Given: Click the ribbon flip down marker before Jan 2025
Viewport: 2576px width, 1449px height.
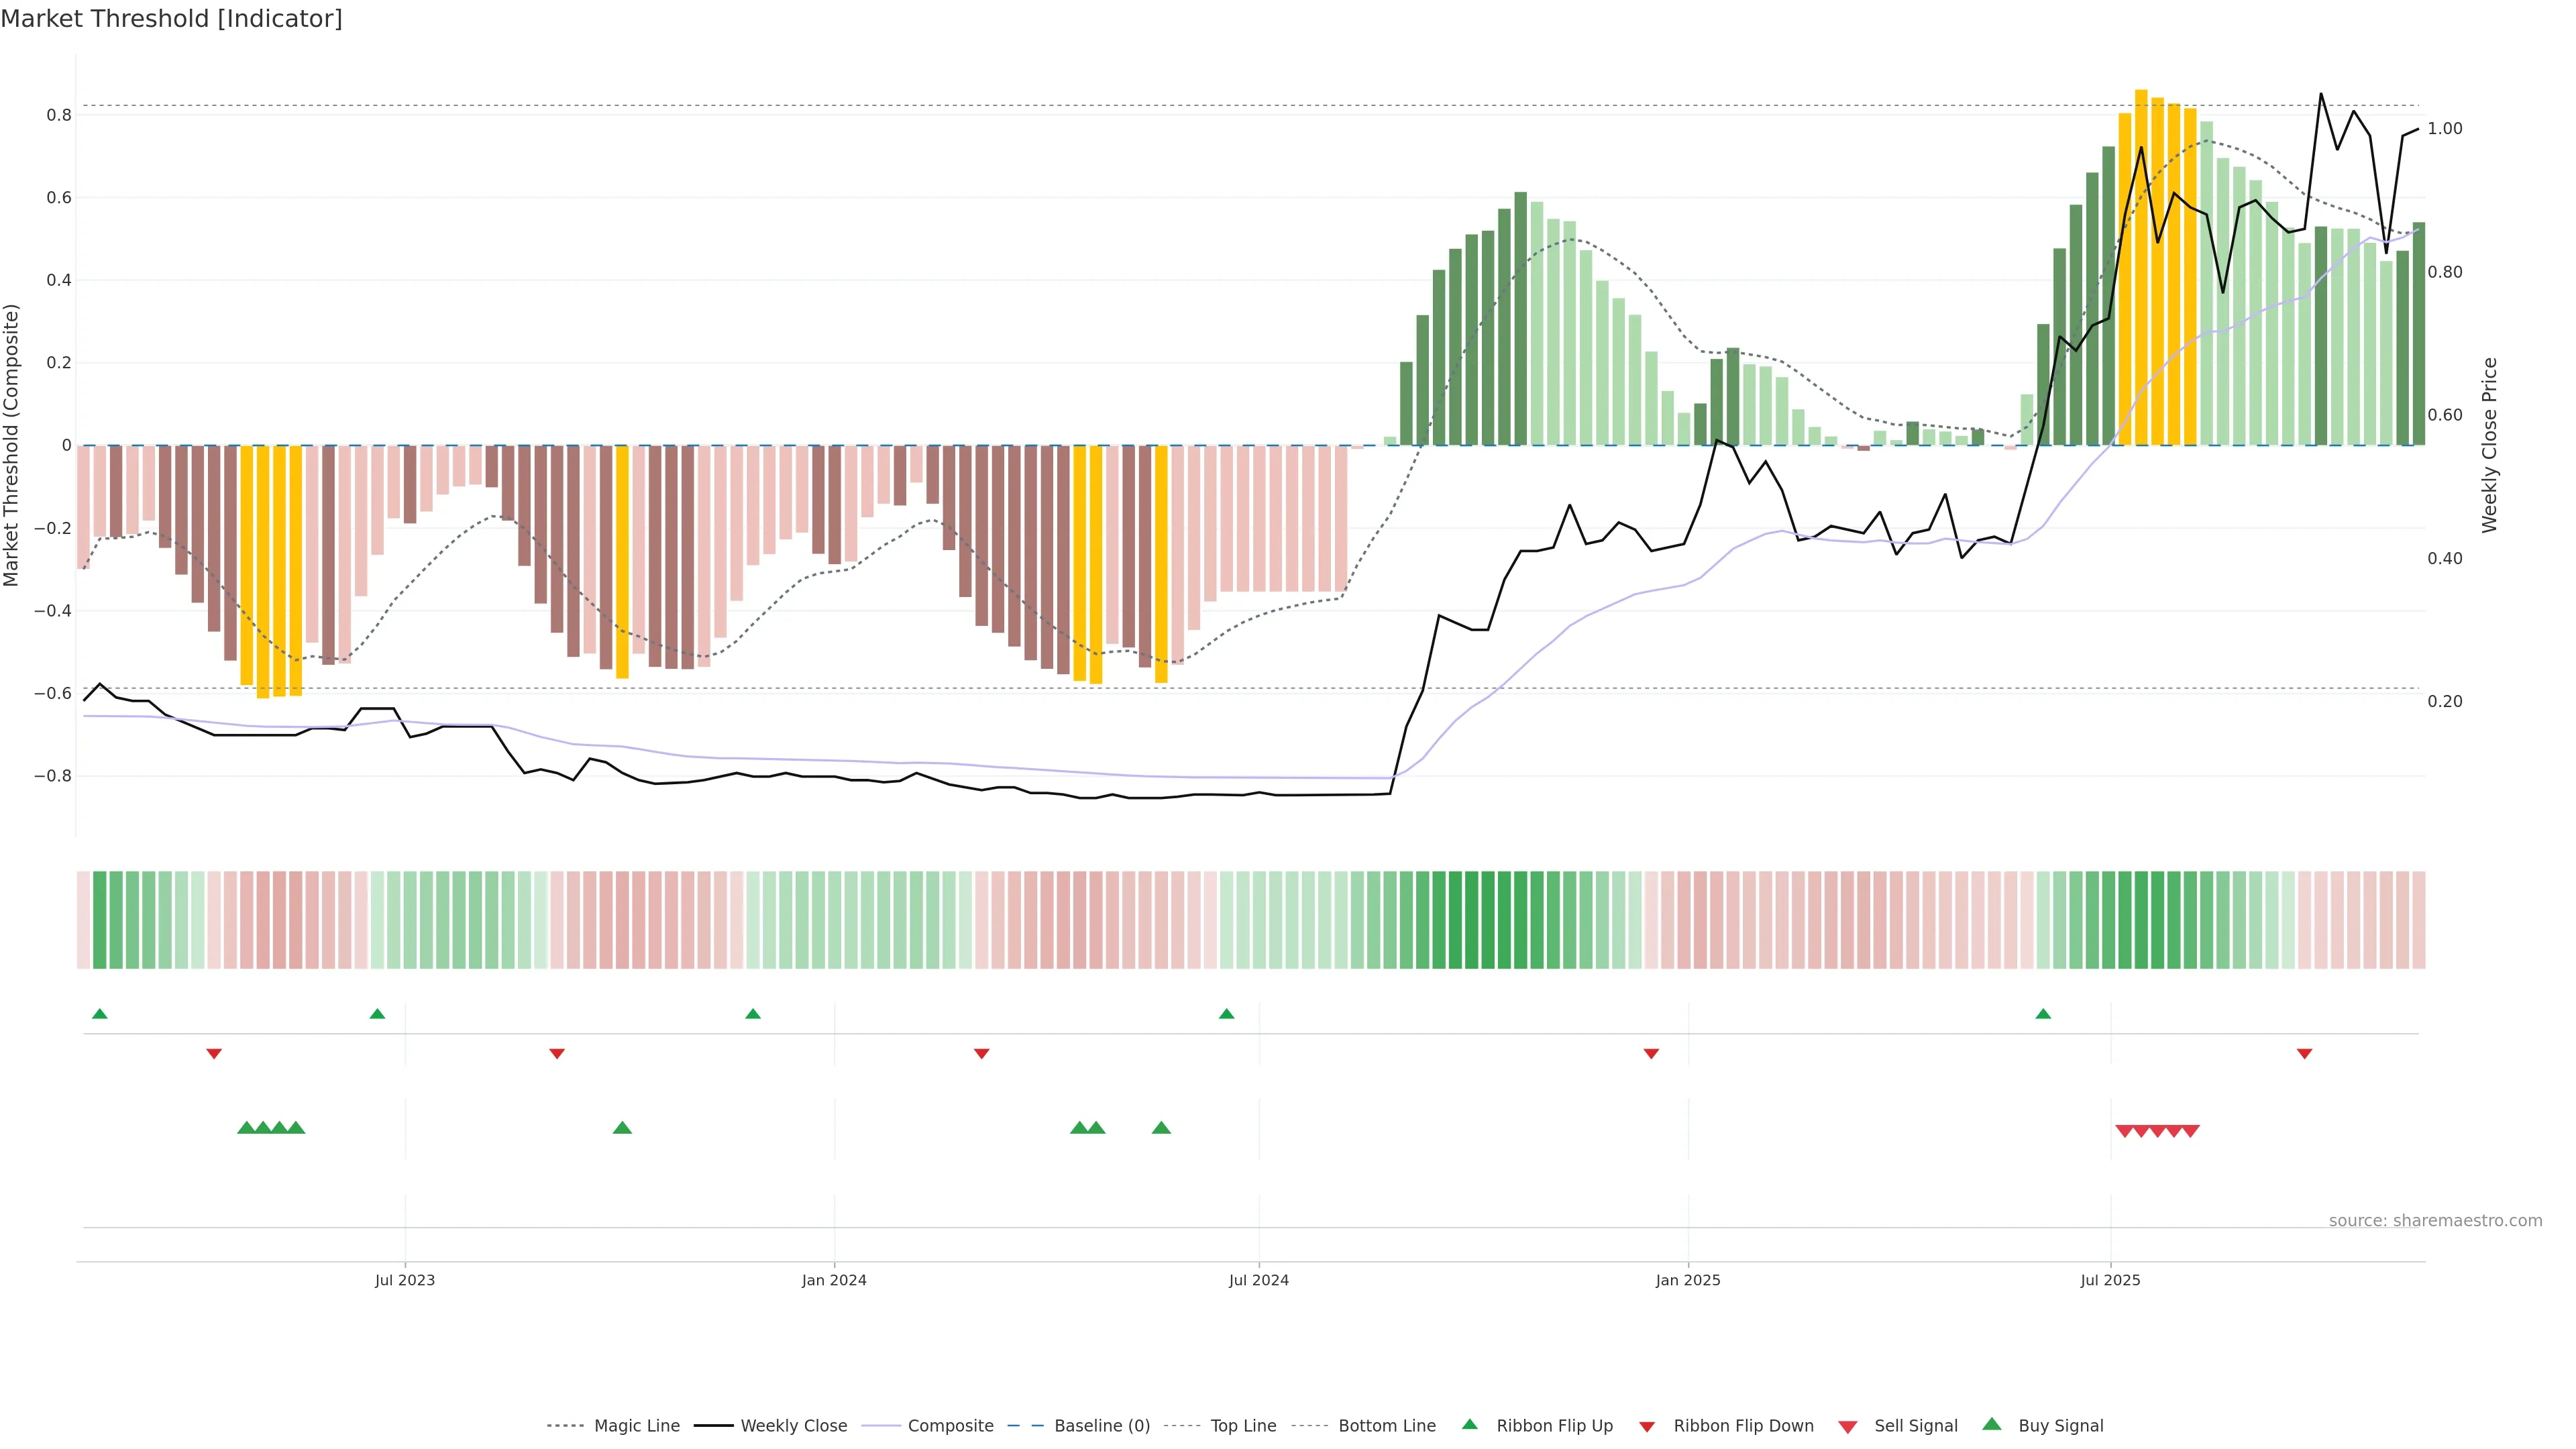Looking at the screenshot, I should click(1651, 1054).
